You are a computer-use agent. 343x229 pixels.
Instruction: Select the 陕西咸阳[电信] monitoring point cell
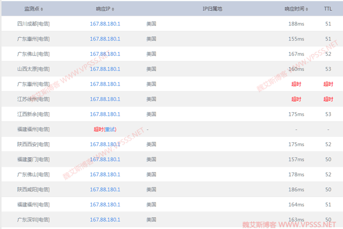click(33, 190)
